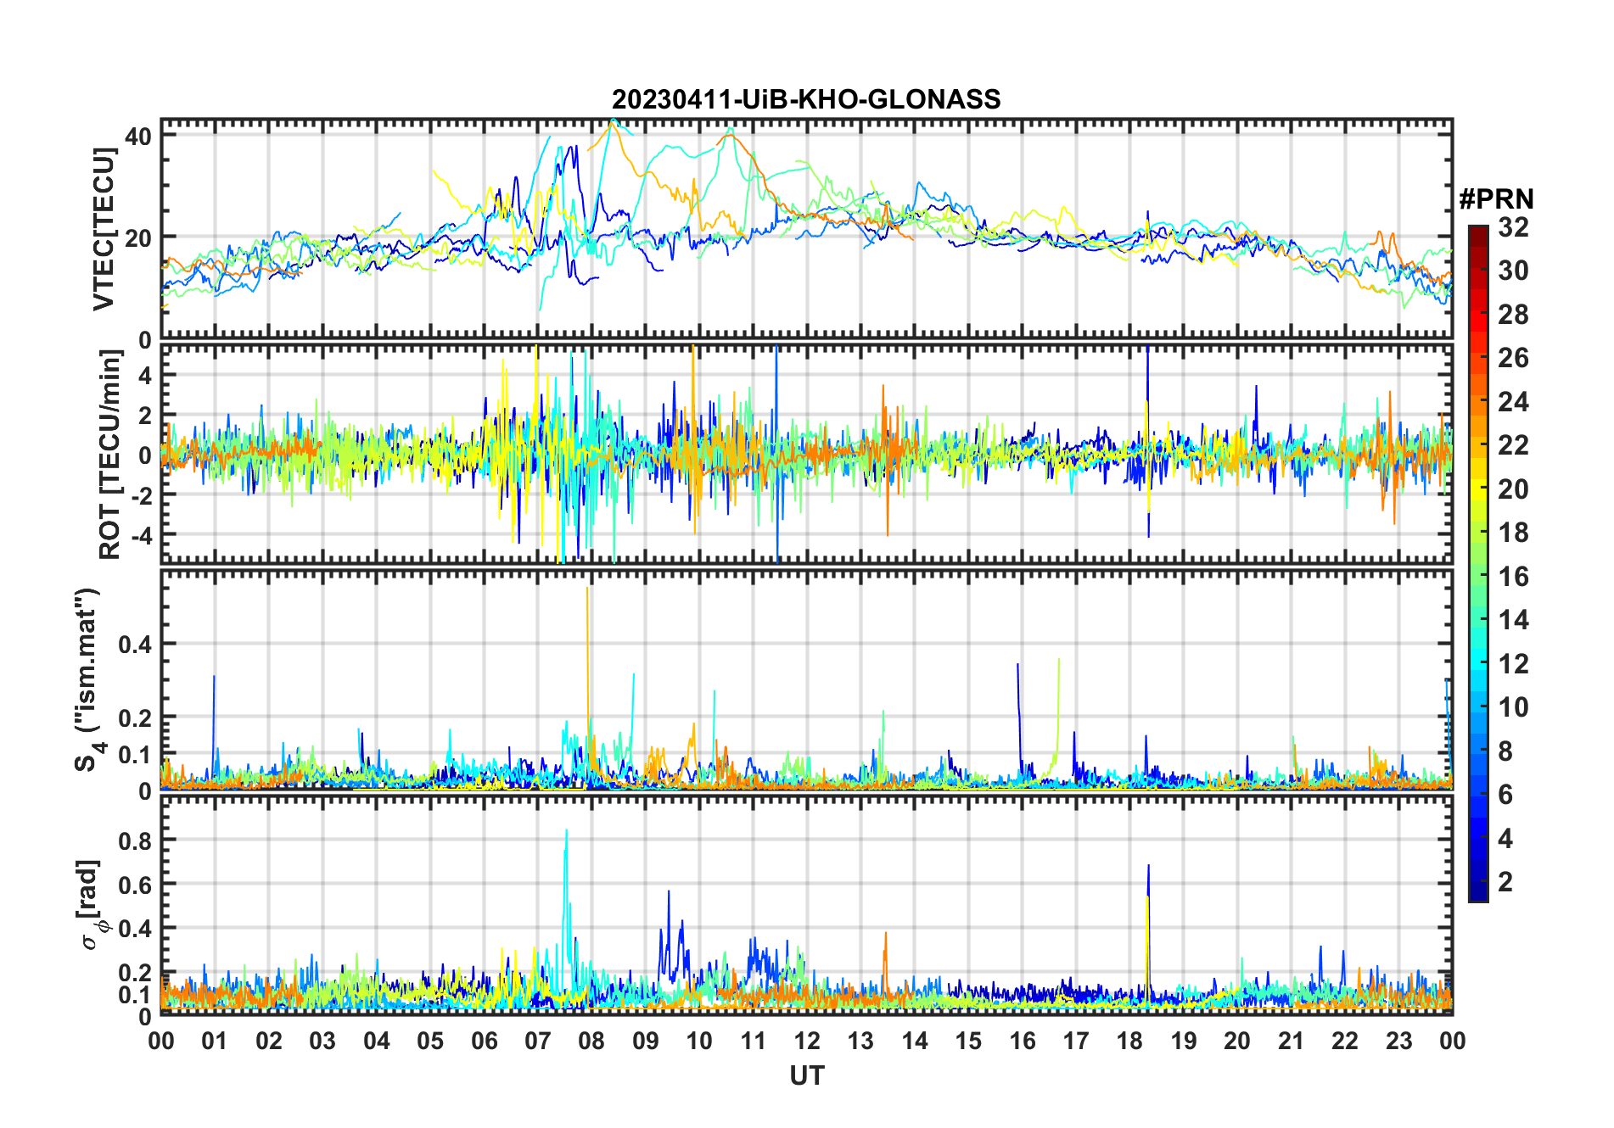Click colorbar tick label 8
Image resolution: width=1614 pixels, height=1128 pixels.
pos(1505,751)
